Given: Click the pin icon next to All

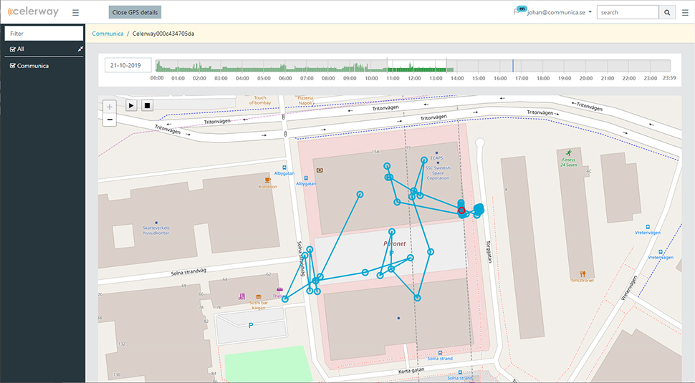Looking at the screenshot, I should pyautogui.click(x=80, y=49).
